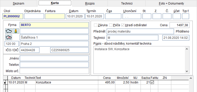Click the Předmět field prodej materiálu
The image size is (197, 92).
pyautogui.click(x=140, y=32)
